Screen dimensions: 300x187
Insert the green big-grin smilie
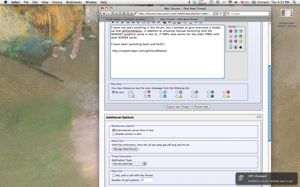tap(241, 36)
